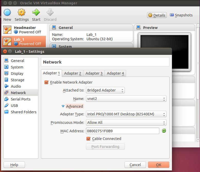This screenshot has height=172, width=200.
Task: Click the Lab_1 name value in General section
Action: pos(91,35)
